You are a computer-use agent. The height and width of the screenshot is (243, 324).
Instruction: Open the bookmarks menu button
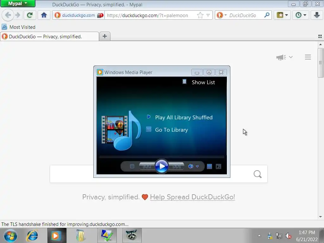point(282,15)
